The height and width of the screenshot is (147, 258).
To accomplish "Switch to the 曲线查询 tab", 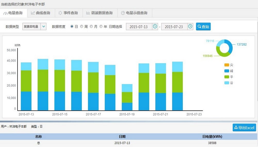I will (x=40, y=13).
